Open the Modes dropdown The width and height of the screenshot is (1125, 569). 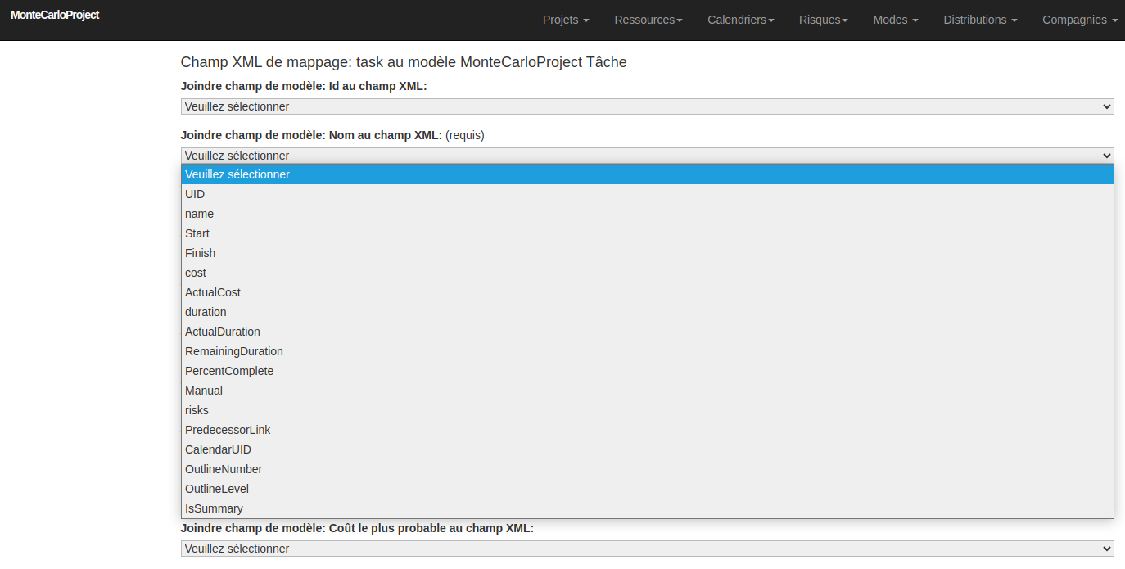tap(895, 20)
